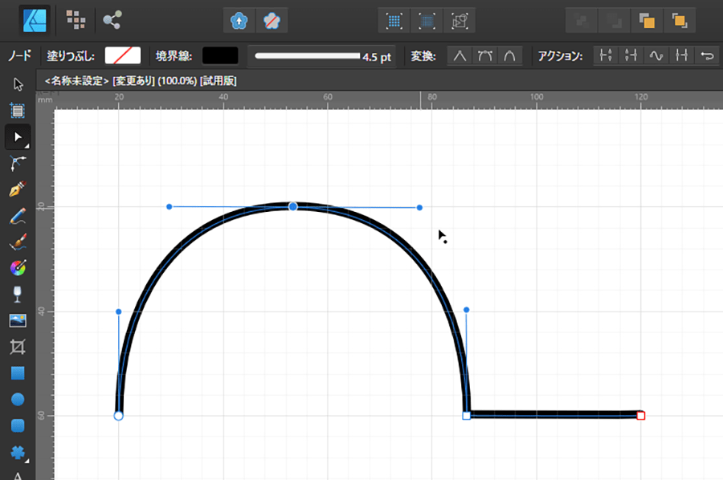Select the Move tool arrow

click(18, 84)
